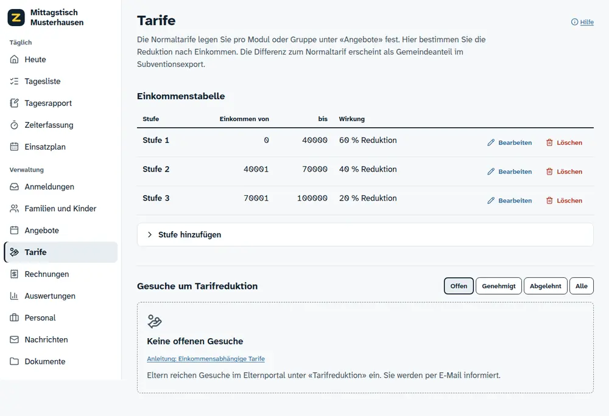Click the value 40001 in Stufe 2 row

(x=256, y=169)
